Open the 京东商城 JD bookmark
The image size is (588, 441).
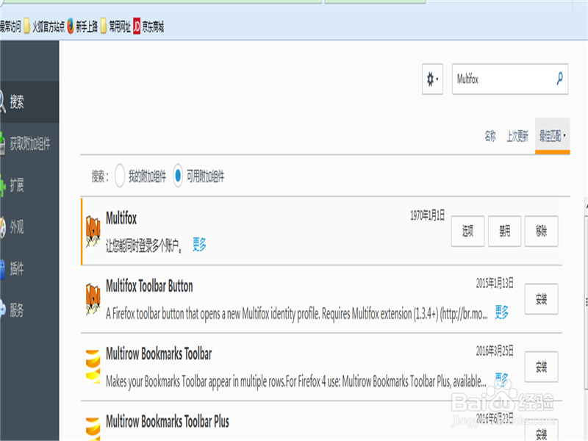148,26
